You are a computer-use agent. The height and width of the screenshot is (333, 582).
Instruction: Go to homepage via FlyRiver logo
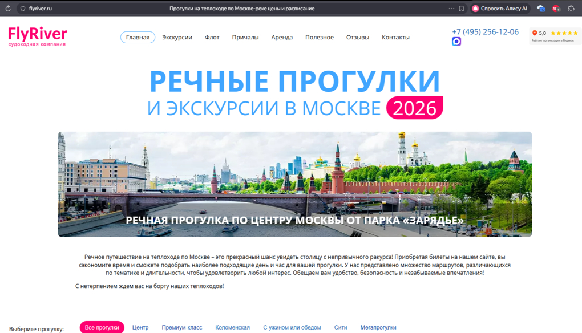click(38, 36)
